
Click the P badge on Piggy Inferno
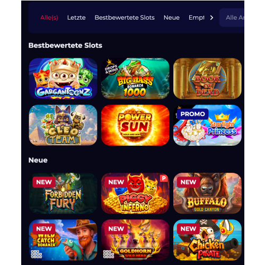[x=164, y=178]
